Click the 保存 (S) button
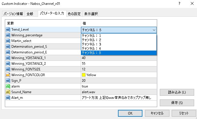This screenshot has width=197, height=119. click(x=177, y=103)
